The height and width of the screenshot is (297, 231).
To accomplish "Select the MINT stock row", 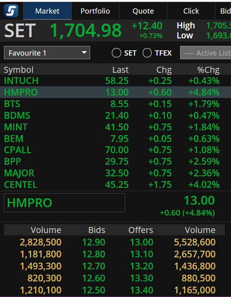I will point(115,127).
